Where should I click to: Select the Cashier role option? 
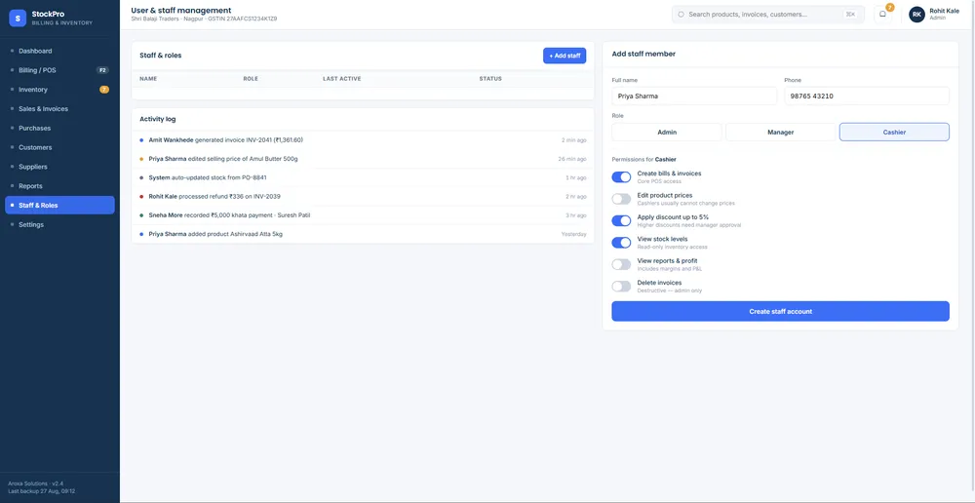point(894,132)
